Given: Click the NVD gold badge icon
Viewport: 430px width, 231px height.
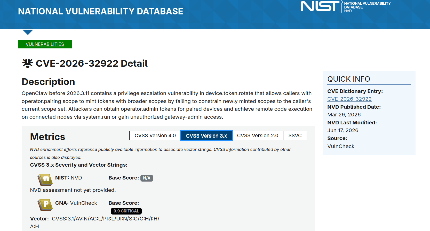Looking at the screenshot, I should click(45, 179).
